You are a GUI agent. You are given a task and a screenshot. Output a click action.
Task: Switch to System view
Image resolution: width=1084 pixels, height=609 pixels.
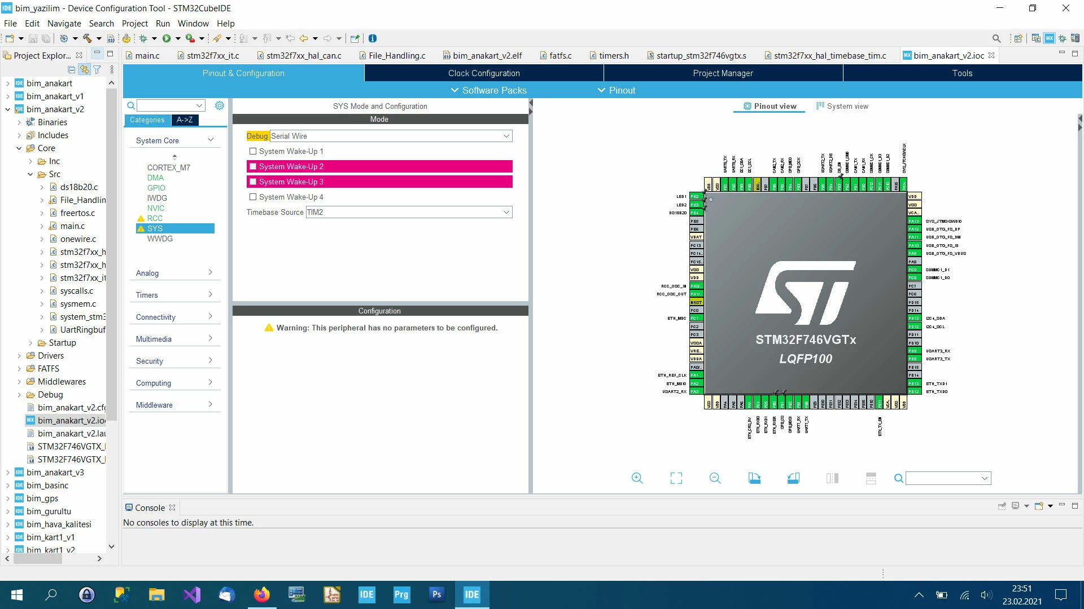click(x=842, y=106)
